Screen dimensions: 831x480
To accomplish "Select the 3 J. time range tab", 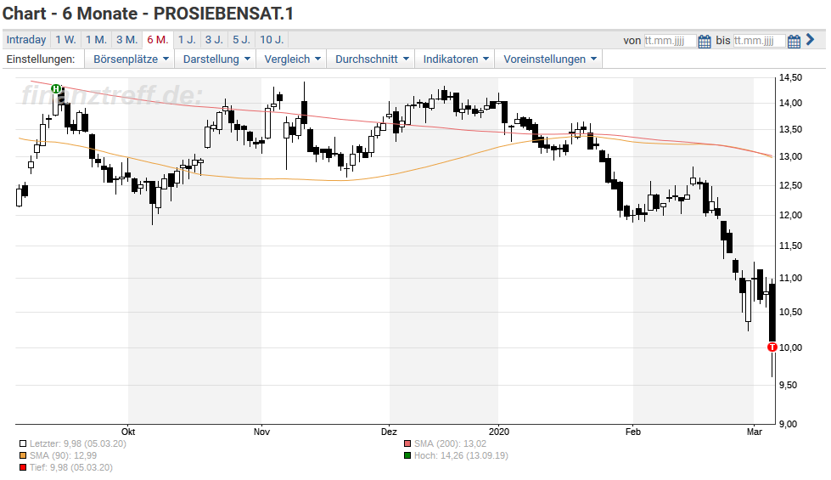I will [214, 40].
